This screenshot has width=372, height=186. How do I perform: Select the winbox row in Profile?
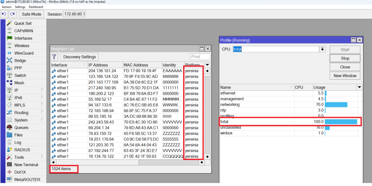click(x=291, y=133)
